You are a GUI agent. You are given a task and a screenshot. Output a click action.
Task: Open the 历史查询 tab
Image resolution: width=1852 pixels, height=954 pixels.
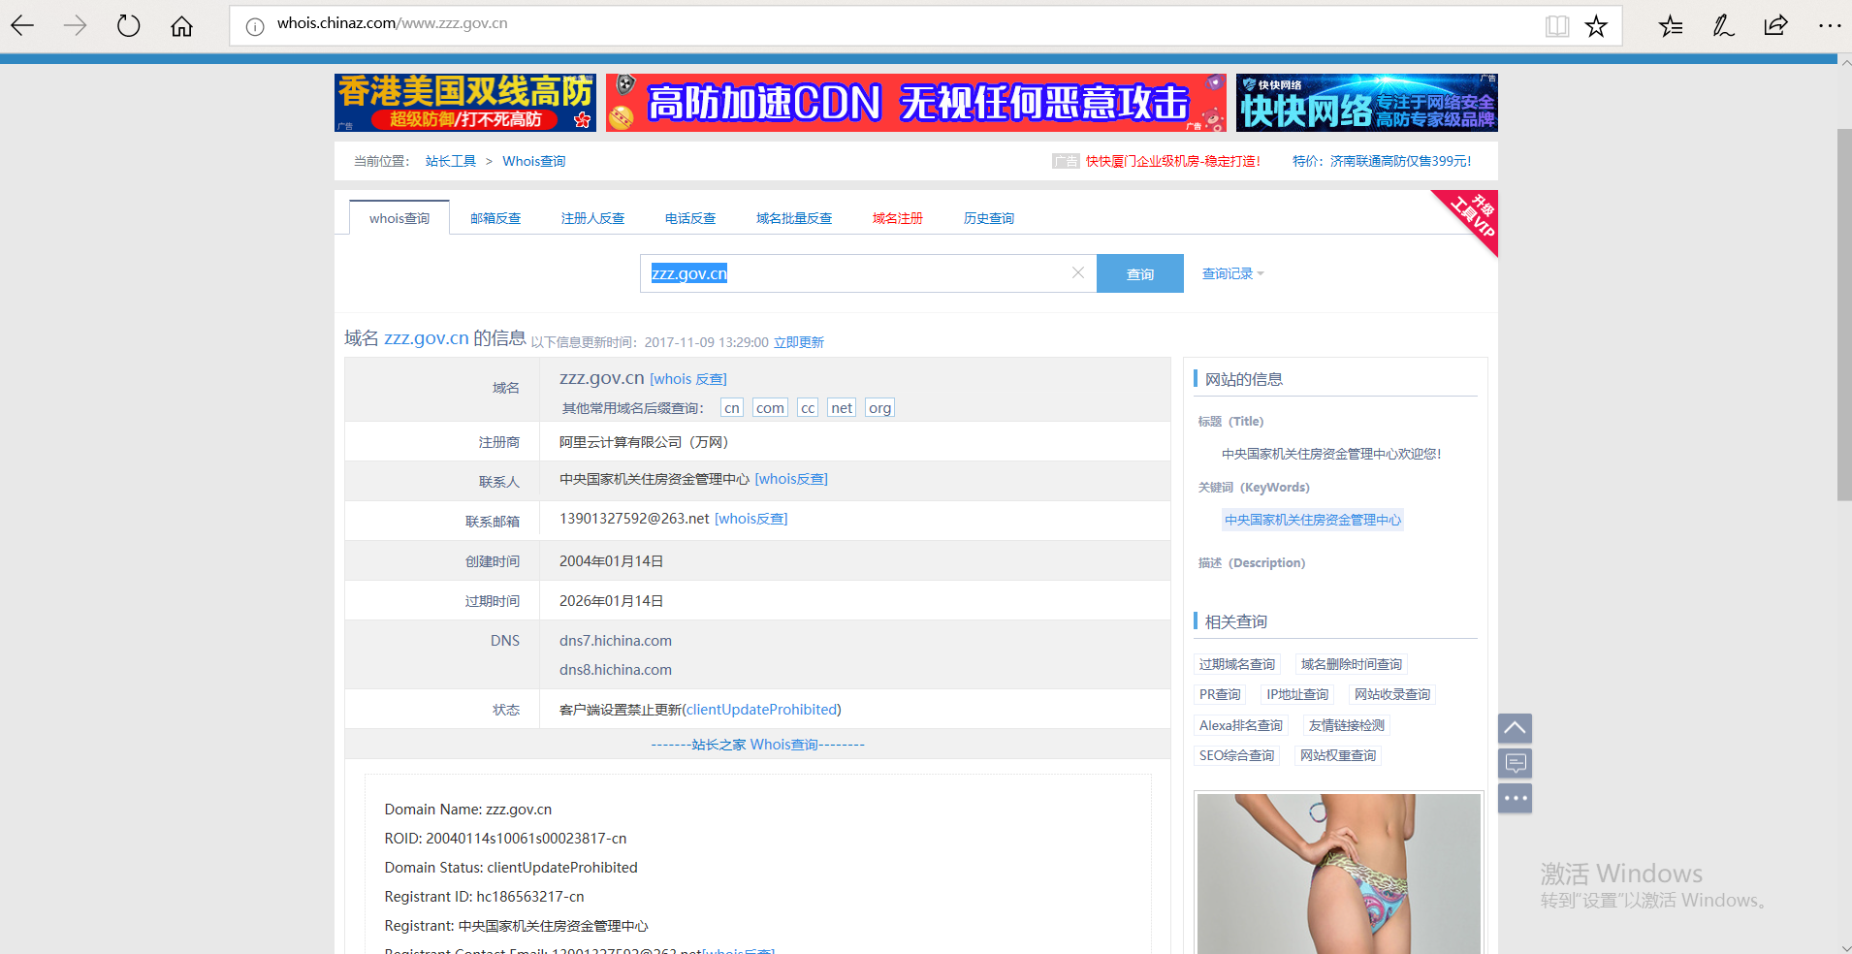[989, 218]
